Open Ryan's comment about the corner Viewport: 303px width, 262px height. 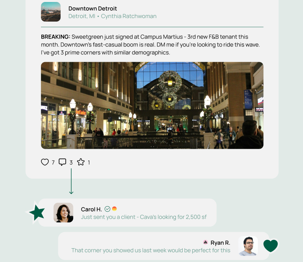(151, 251)
